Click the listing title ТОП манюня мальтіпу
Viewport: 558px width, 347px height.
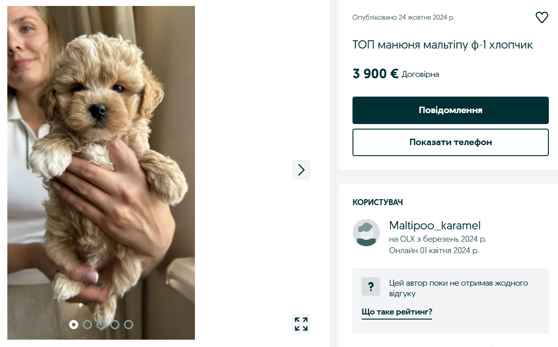coord(442,44)
